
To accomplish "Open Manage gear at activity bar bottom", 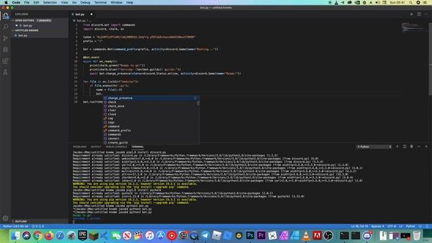I will [5, 218].
